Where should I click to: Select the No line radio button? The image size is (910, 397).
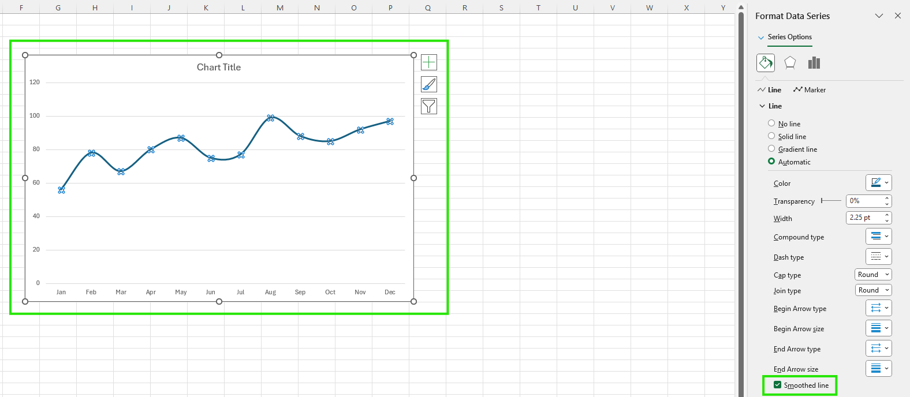[x=771, y=123]
